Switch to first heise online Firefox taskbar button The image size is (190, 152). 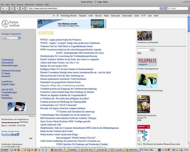click(57, 150)
